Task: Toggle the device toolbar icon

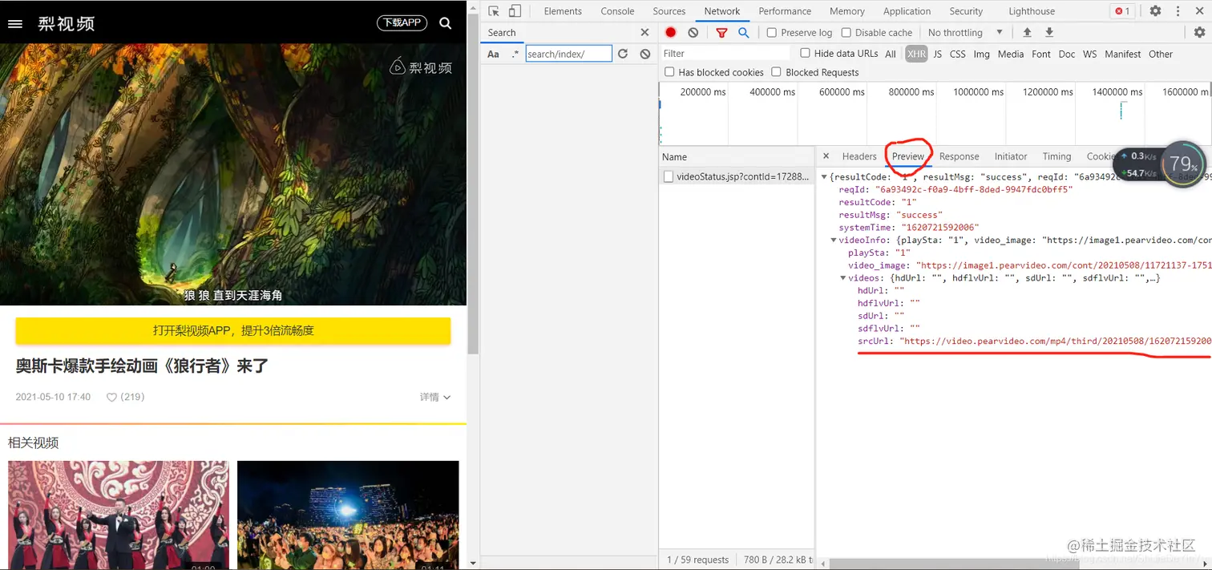Action: tap(515, 11)
